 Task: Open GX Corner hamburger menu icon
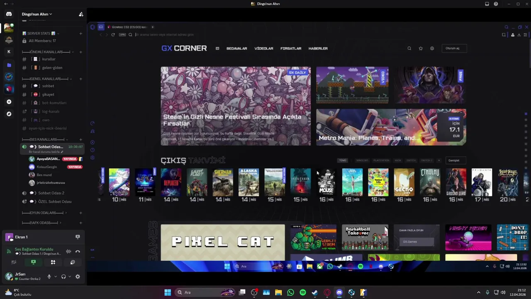[x=217, y=49]
